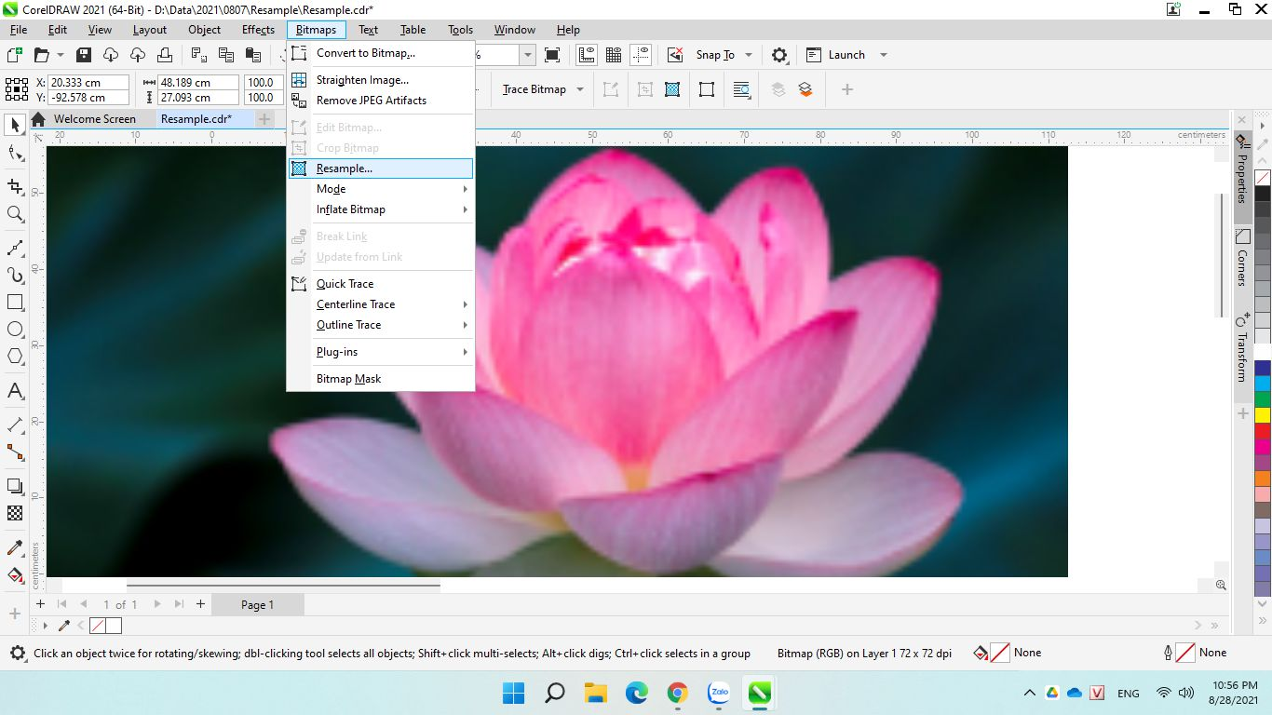
Task: Click the Save icon in toolbar
Action: tap(84, 55)
